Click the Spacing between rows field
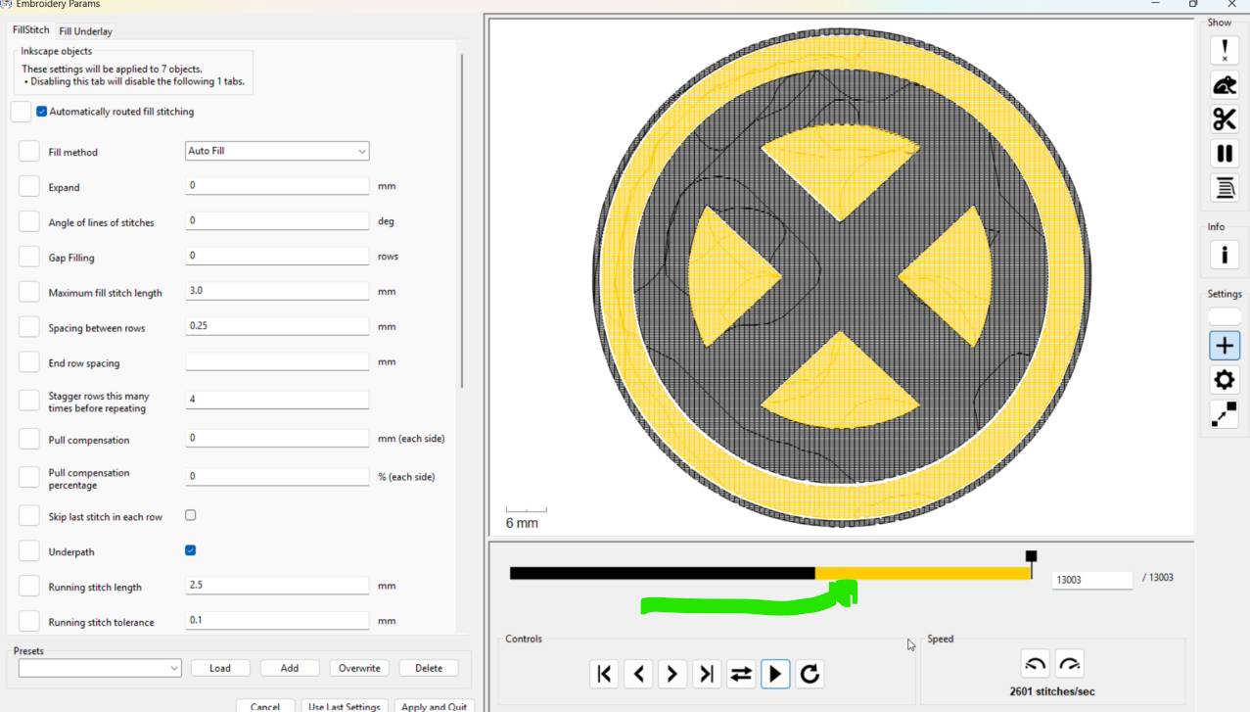Screen dimensions: 1250x712 click(x=277, y=326)
